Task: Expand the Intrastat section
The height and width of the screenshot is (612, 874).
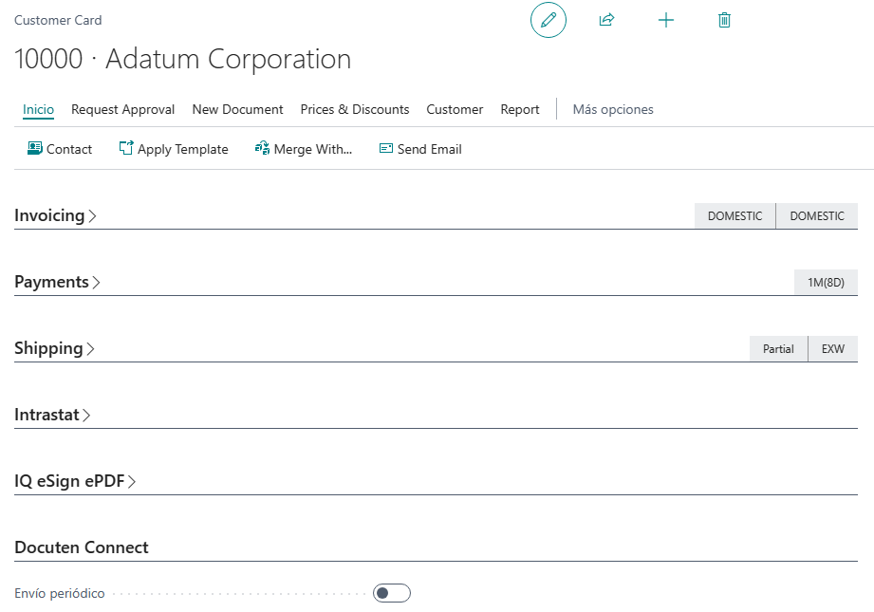Action: (x=52, y=415)
